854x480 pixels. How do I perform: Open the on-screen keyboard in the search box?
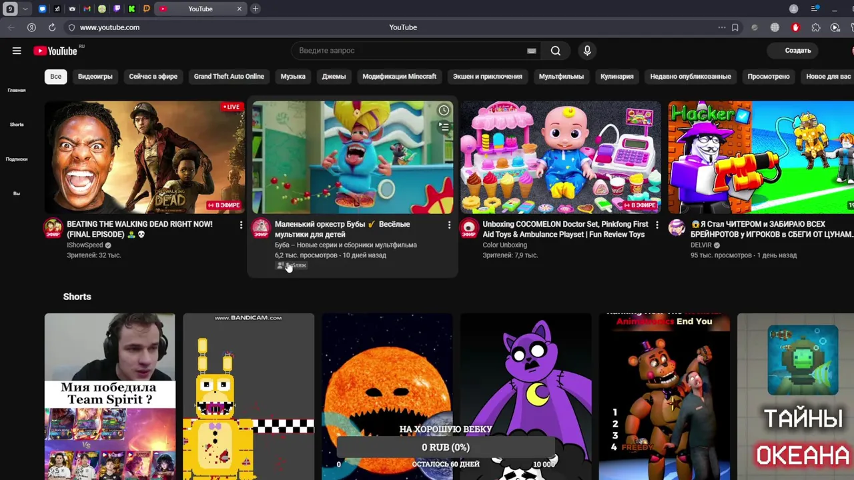click(531, 51)
